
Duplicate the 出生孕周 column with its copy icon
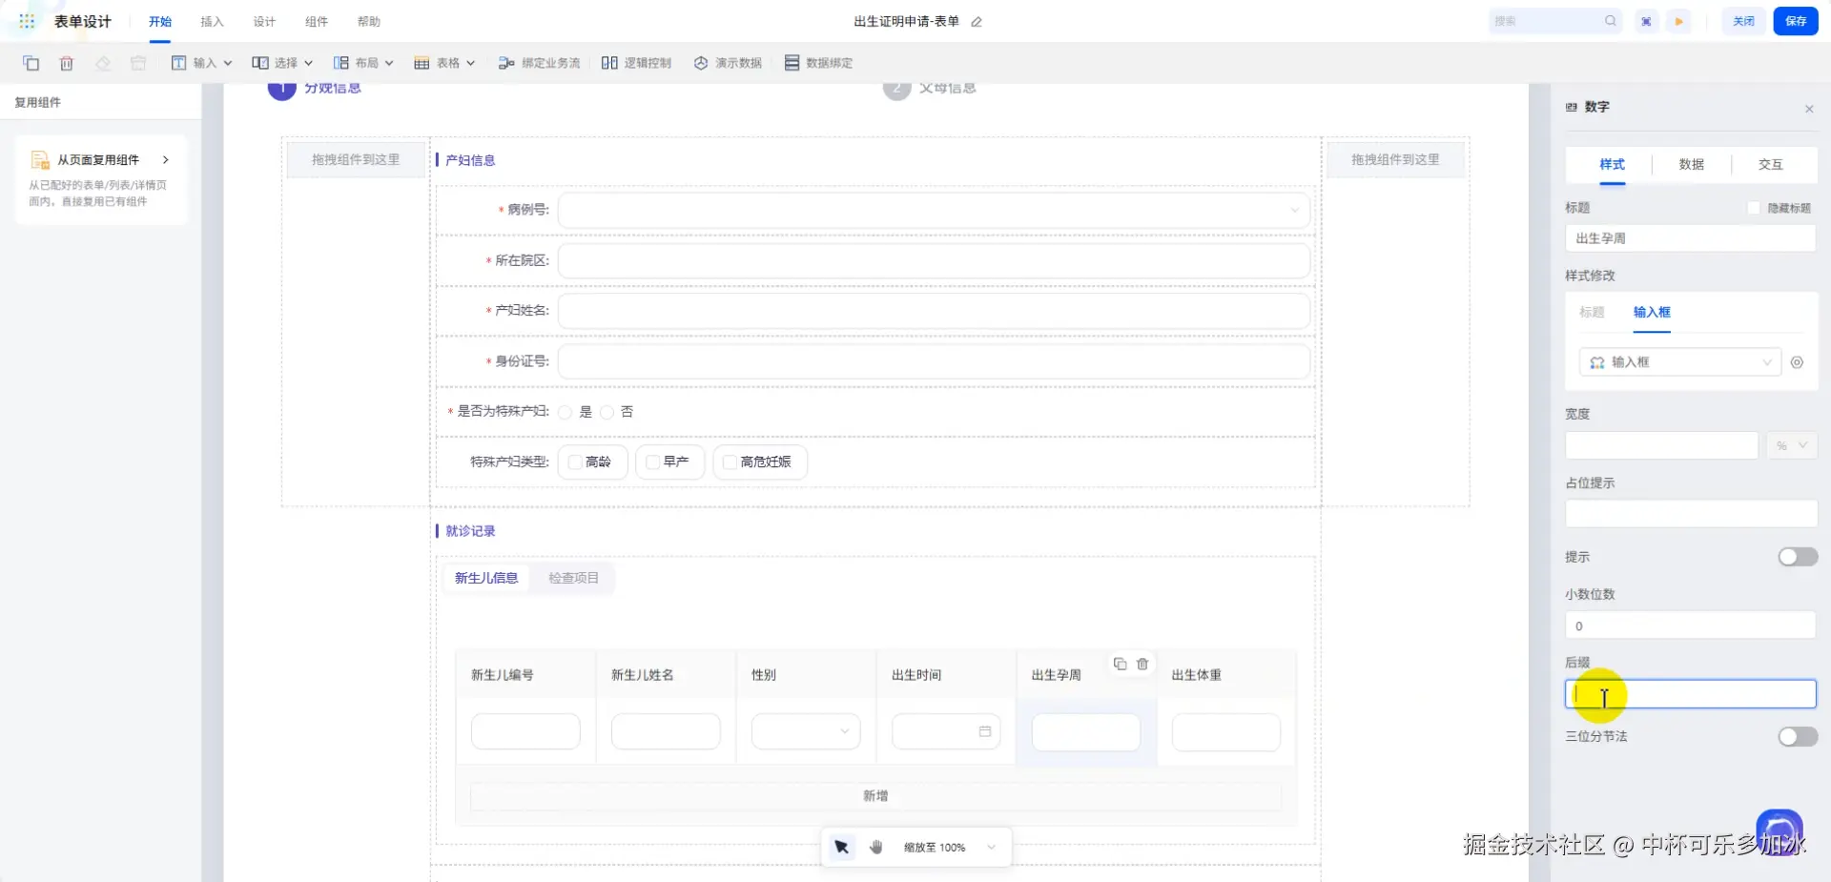coord(1120,664)
